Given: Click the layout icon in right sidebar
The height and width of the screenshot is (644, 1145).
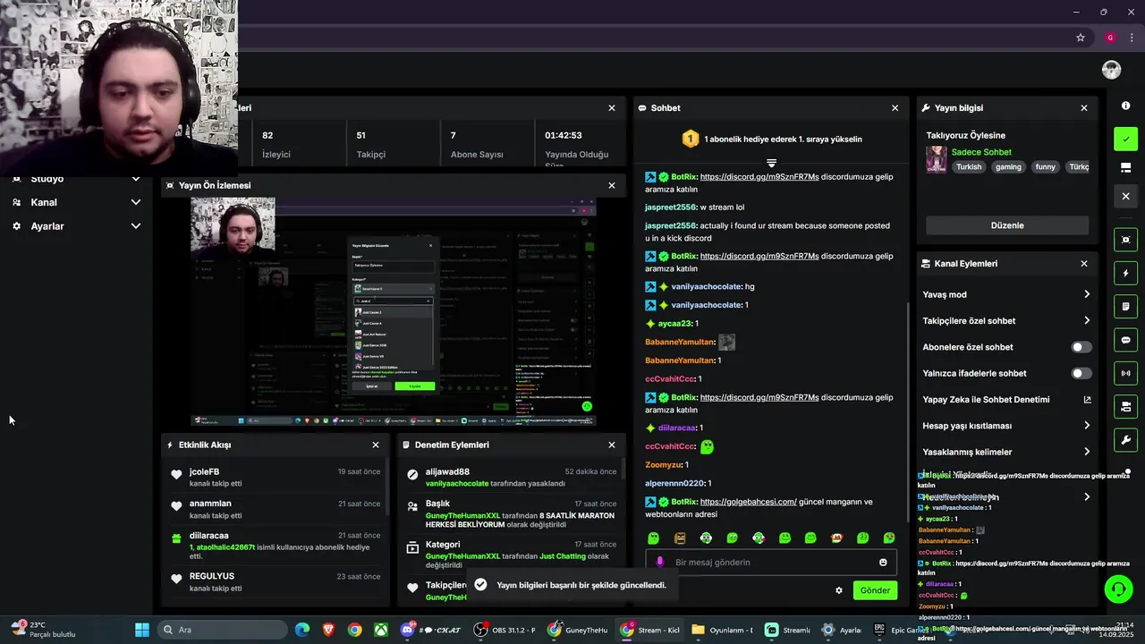Looking at the screenshot, I should point(1125,167).
